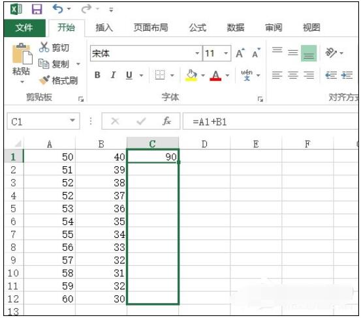This screenshot has height=318, width=361.
Task: Expand the borders options arrow
Action: [x=172, y=76]
